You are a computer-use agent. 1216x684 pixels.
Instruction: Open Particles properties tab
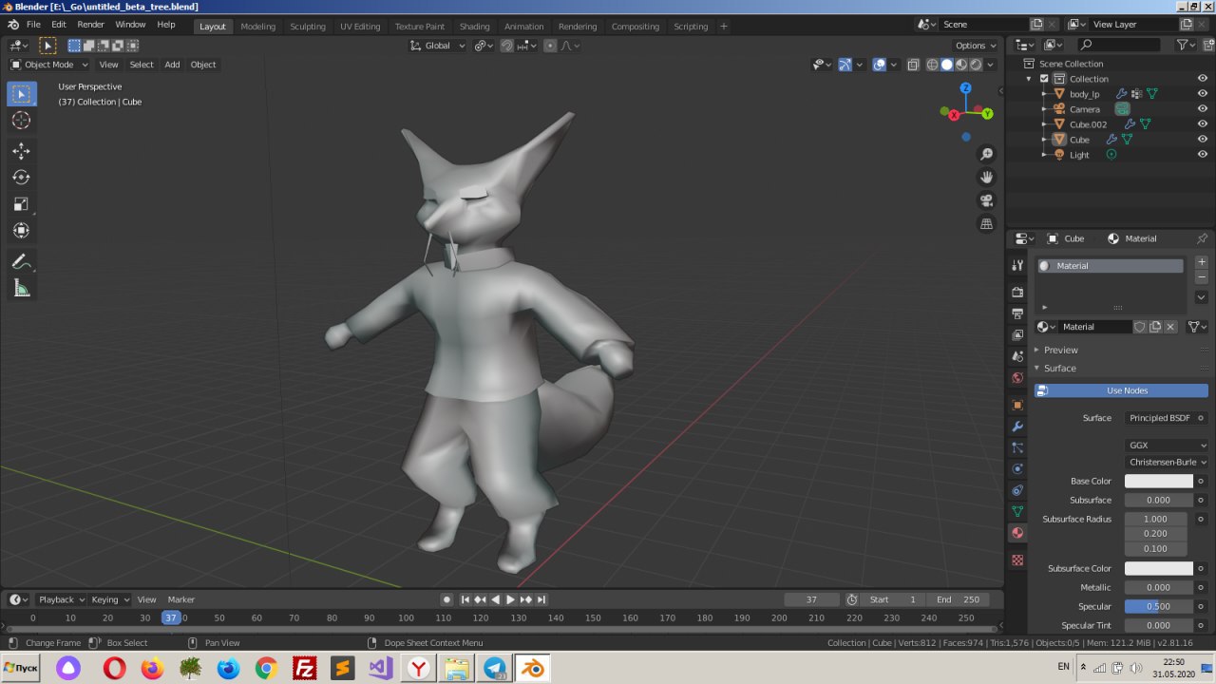[1017, 447]
